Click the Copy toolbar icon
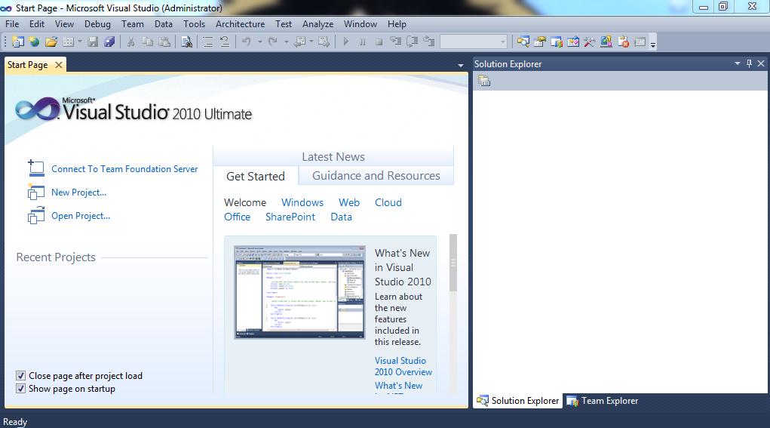770x428 pixels. 147,42
